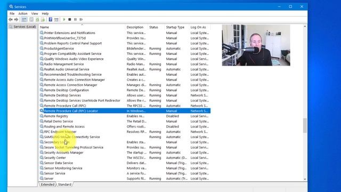
Task: Select Remote Access Connection Manager
Action: (70, 85)
